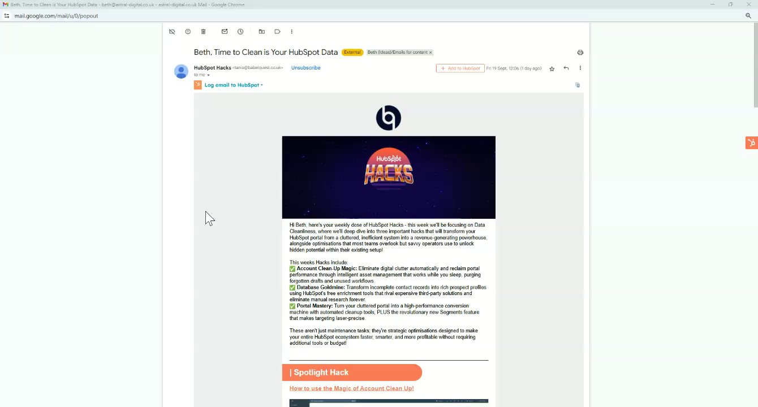The image size is (758, 407).
Task: Report this email as spam
Action: click(188, 32)
